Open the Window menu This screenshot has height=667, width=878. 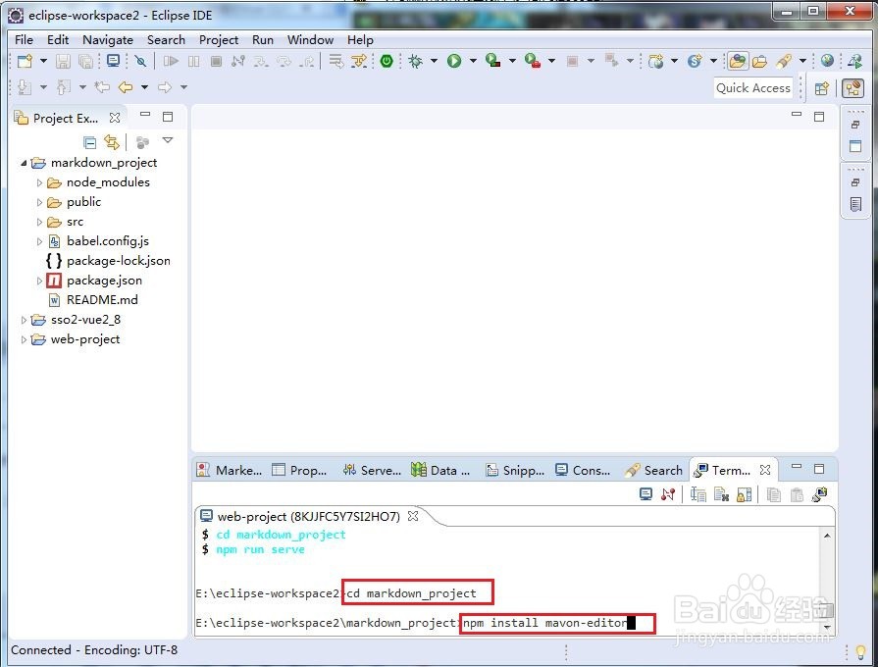310,40
